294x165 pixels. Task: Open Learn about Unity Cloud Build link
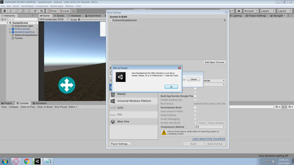click(x=209, y=139)
